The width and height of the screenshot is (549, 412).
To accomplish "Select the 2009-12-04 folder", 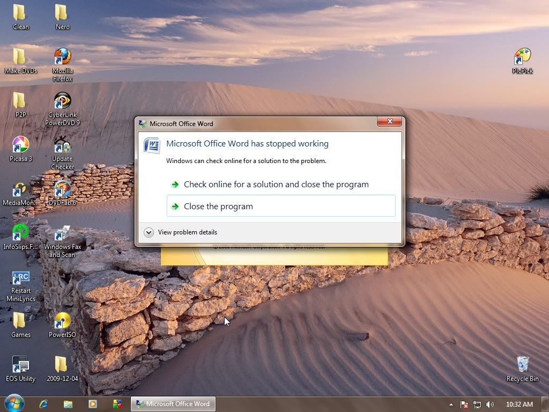I will coord(62,369).
